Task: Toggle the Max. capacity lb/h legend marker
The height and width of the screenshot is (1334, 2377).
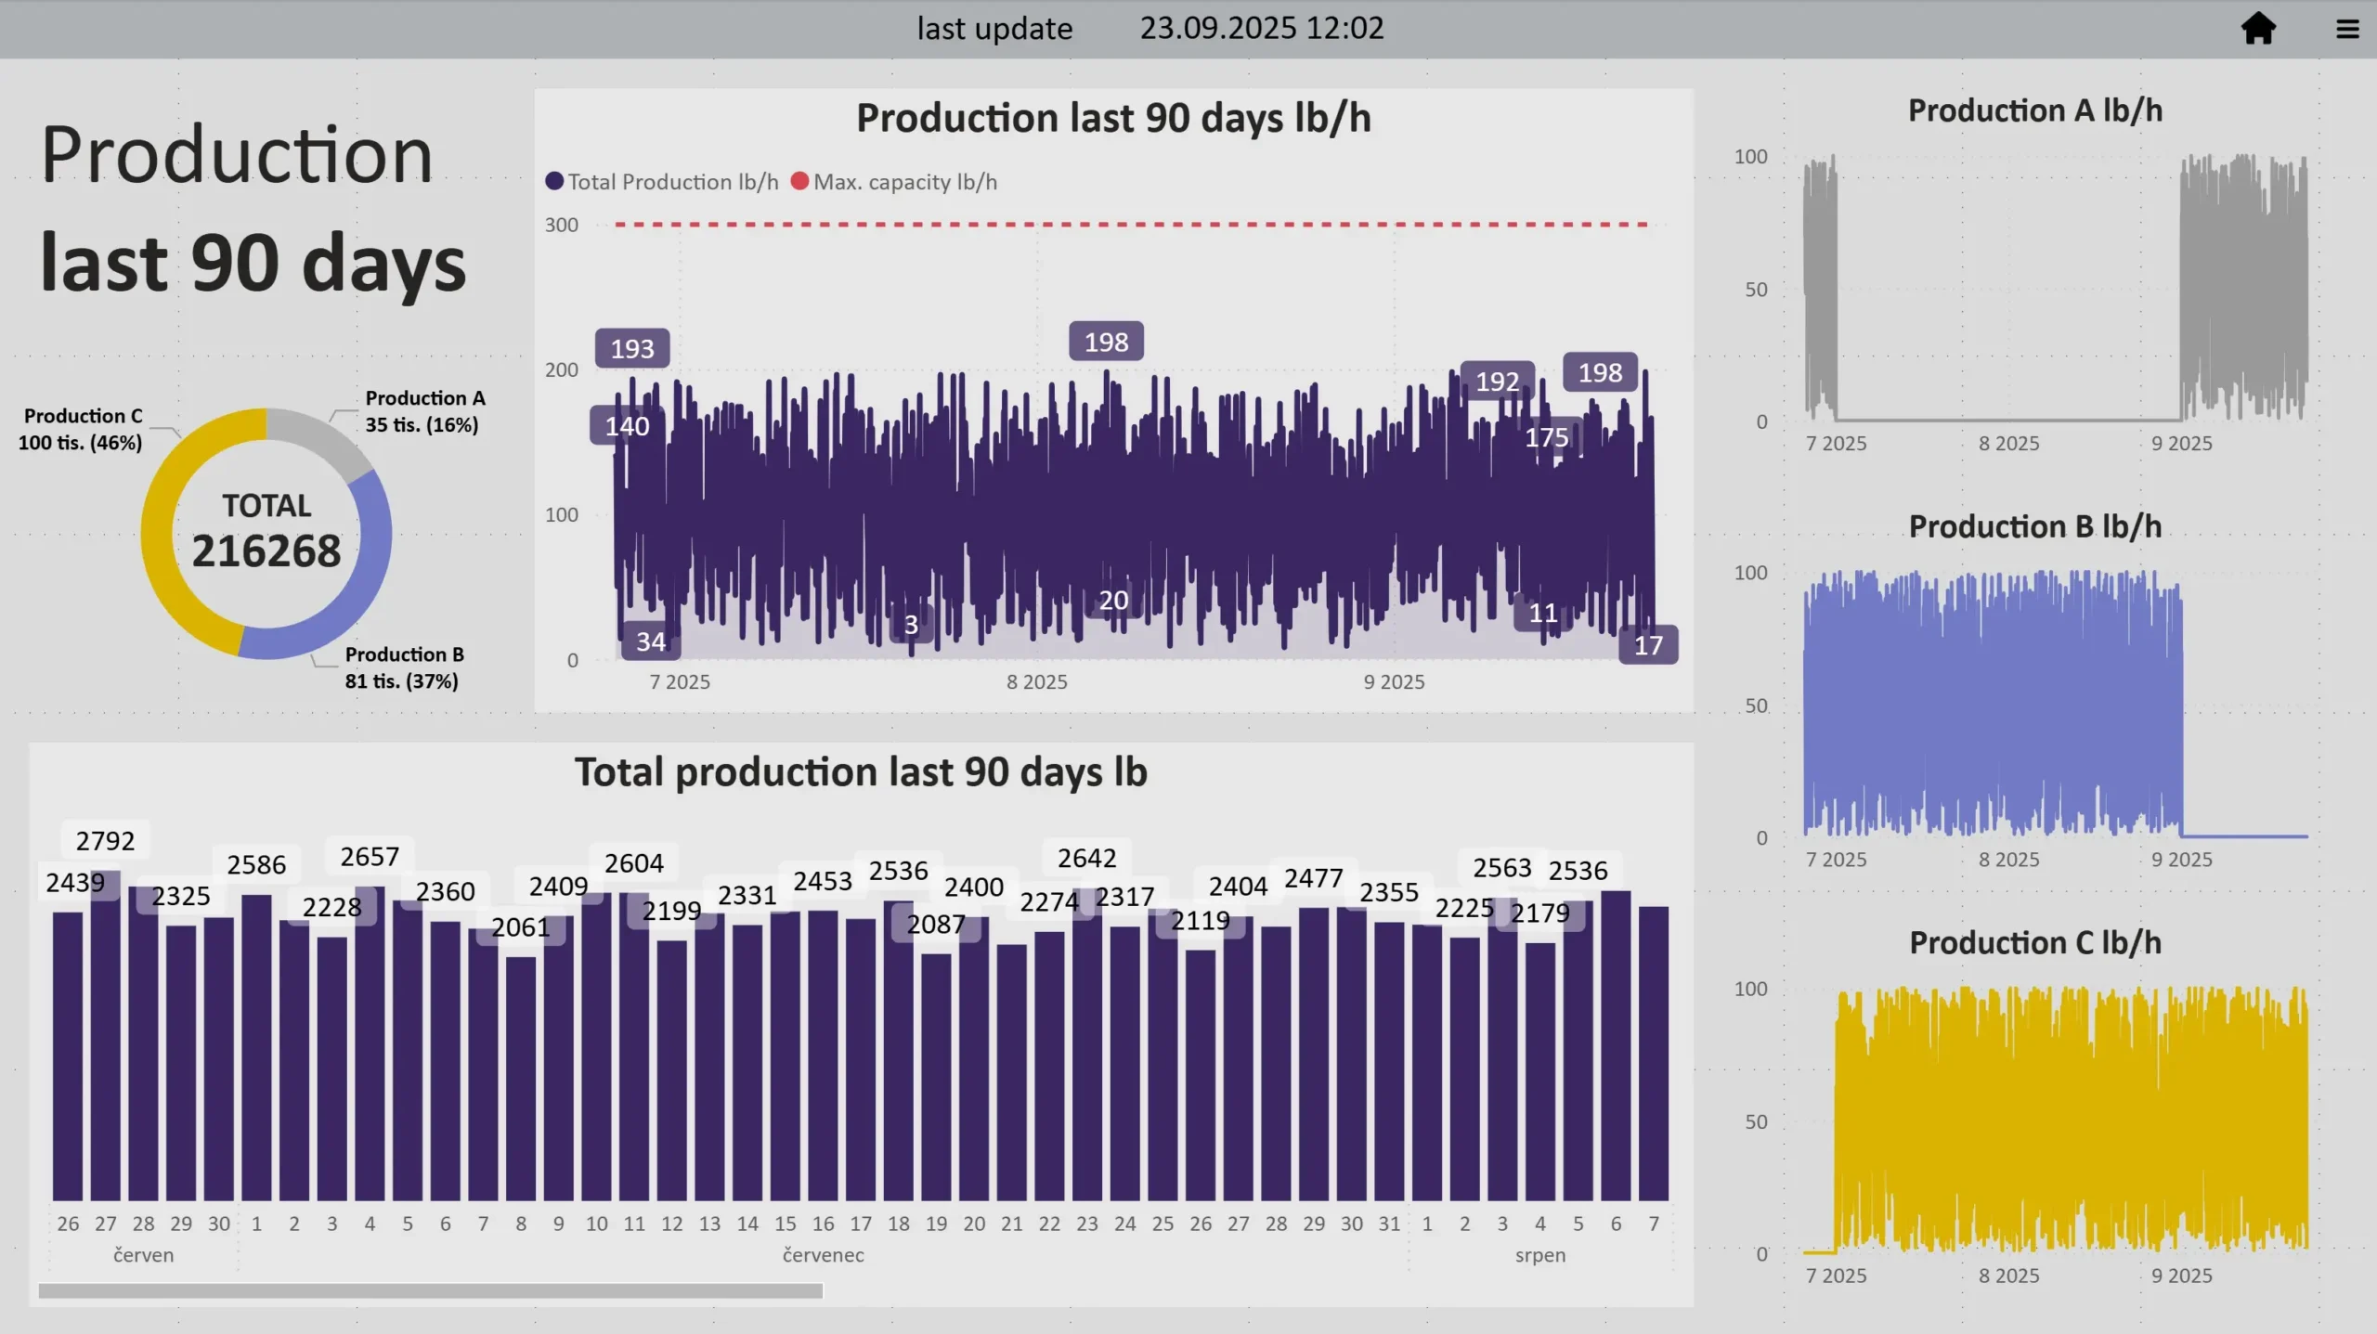Action: (x=799, y=182)
